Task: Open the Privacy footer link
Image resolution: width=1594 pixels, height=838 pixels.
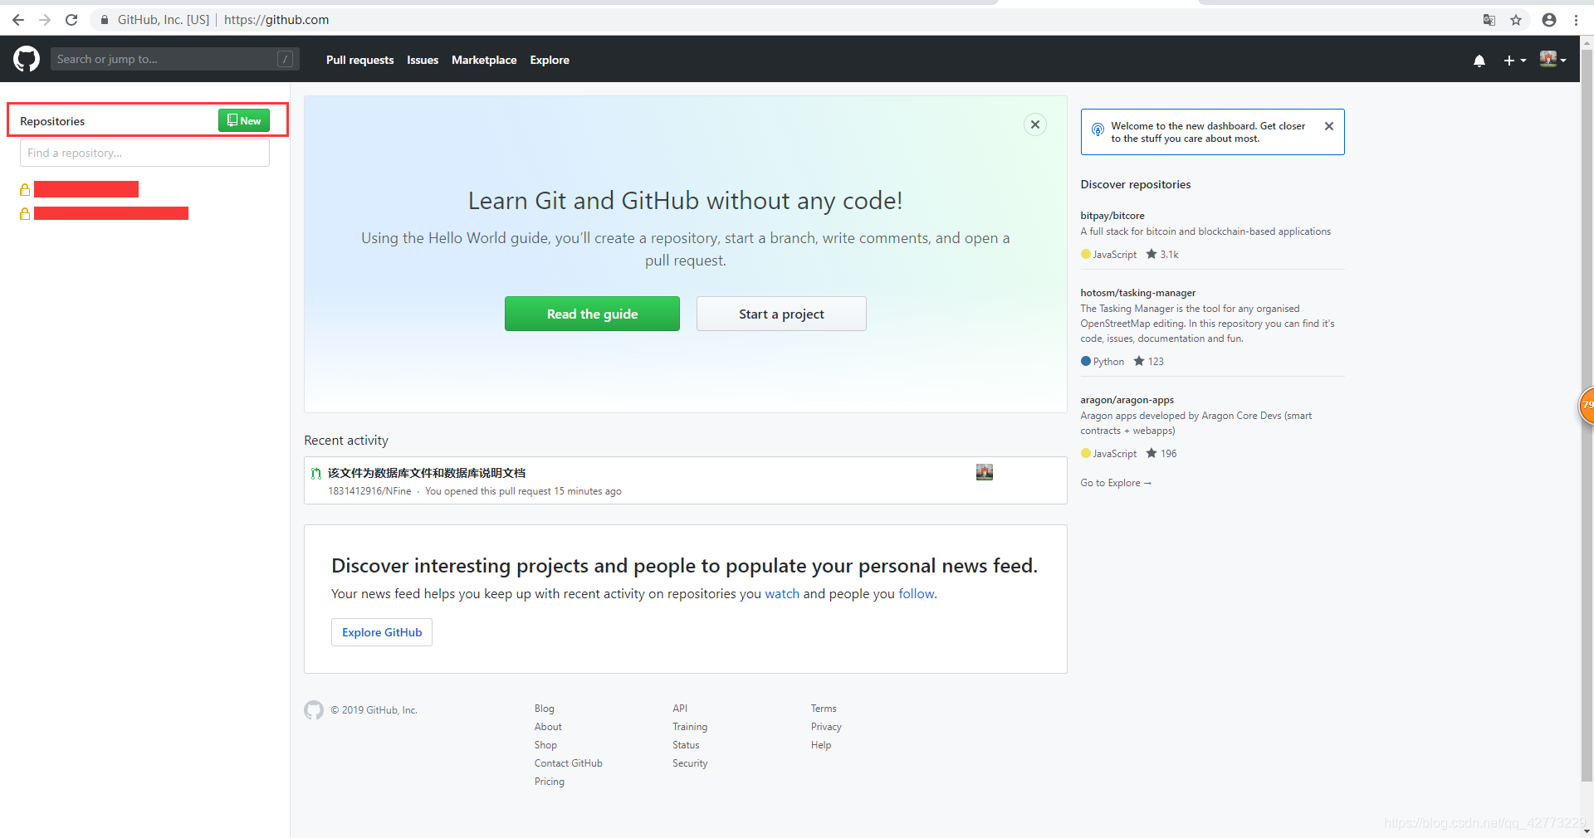Action: tap(826, 727)
